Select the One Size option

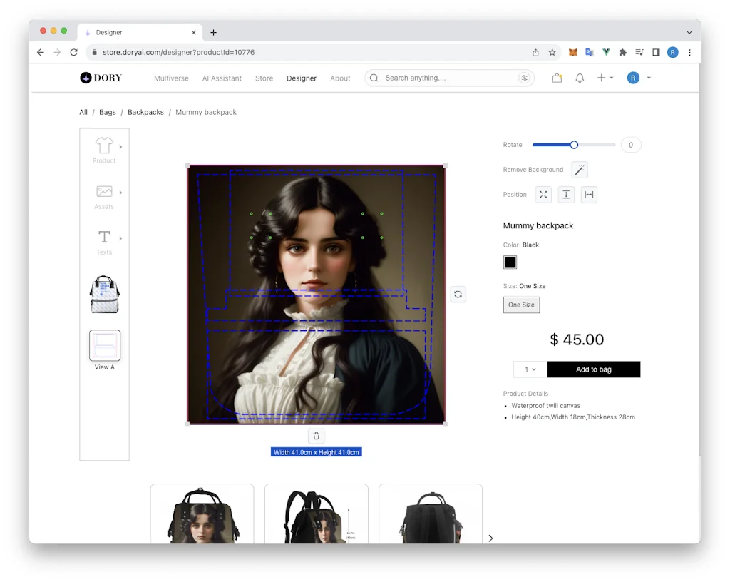tap(521, 305)
